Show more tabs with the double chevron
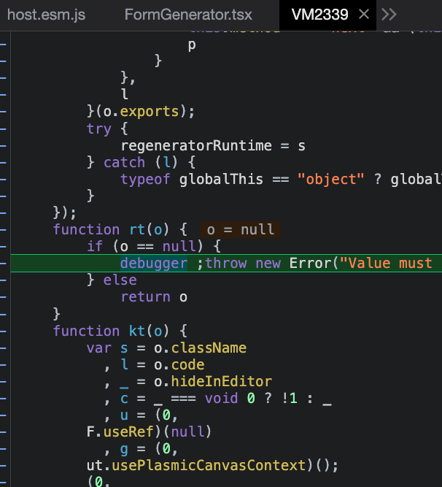 pos(389,15)
